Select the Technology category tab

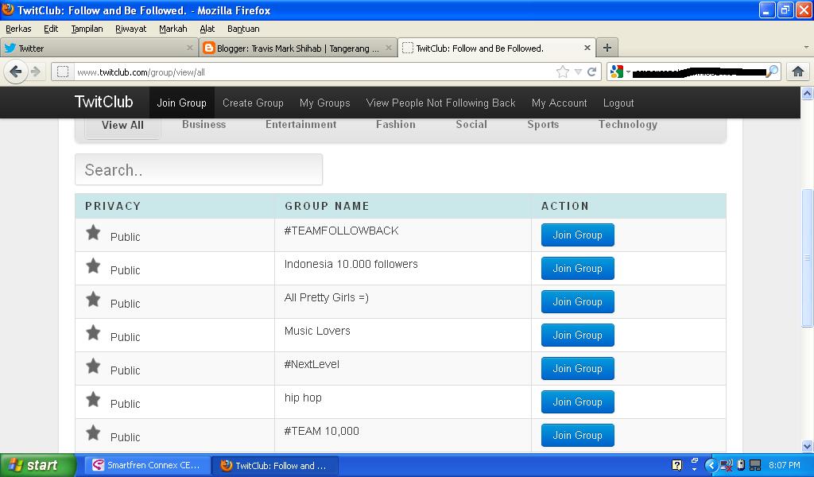click(x=628, y=125)
